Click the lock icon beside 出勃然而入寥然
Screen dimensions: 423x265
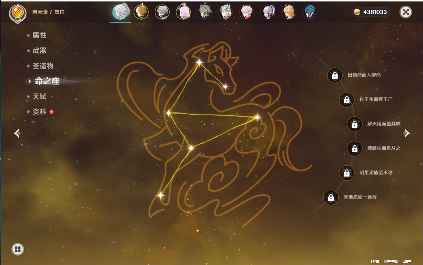(335, 75)
